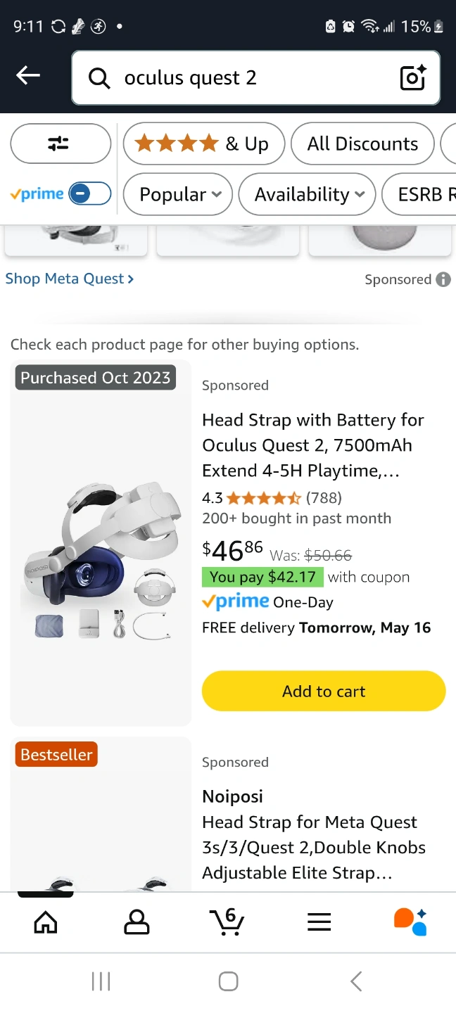Add the battery head strap to cart

tap(324, 691)
